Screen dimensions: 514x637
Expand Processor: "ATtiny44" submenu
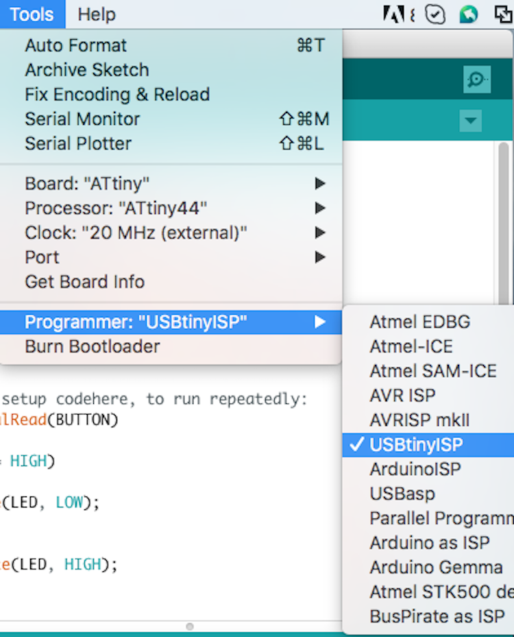click(x=171, y=208)
